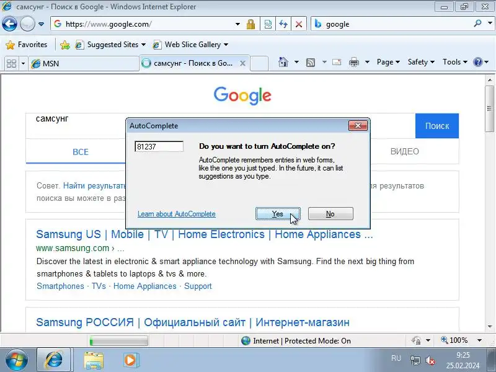Switch to the MSN tab
Viewport: 496px width, 372px height.
(84, 64)
